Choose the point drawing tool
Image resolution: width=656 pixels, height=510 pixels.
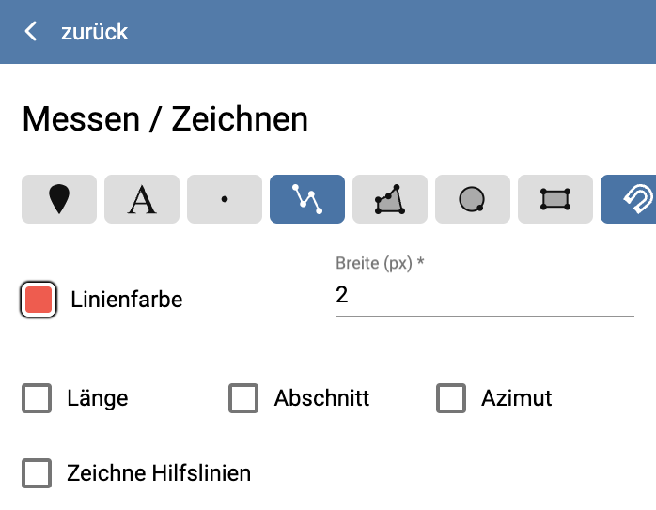[224, 199]
